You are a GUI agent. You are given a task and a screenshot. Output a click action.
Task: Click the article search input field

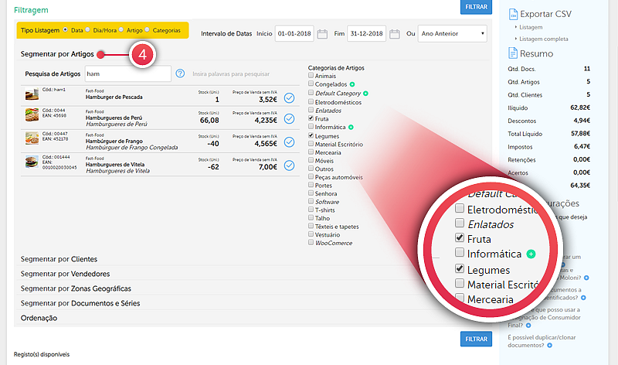[x=127, y=73]
